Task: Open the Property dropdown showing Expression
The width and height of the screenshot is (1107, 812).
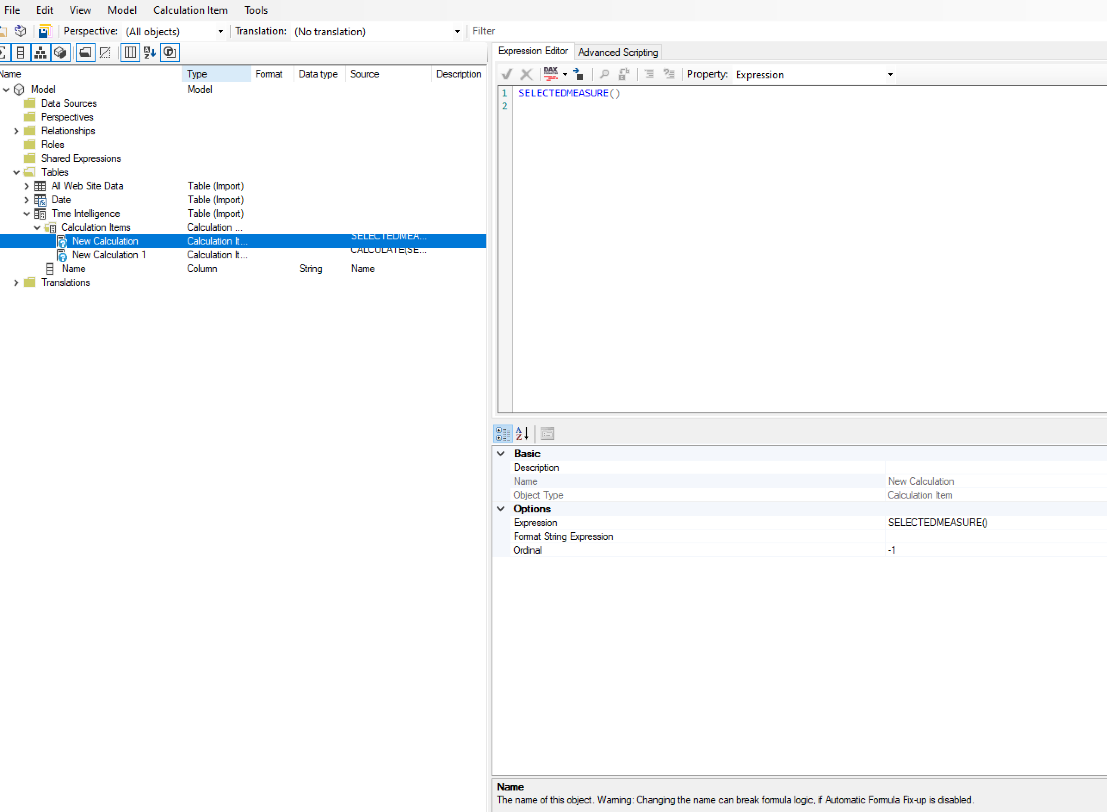Action: point(891,75)
